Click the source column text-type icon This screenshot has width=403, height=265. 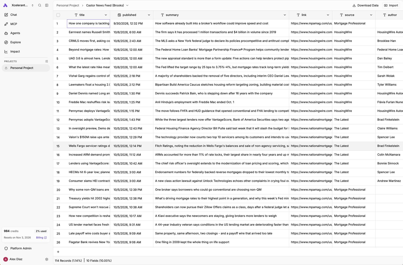click(x=342, y=15)
